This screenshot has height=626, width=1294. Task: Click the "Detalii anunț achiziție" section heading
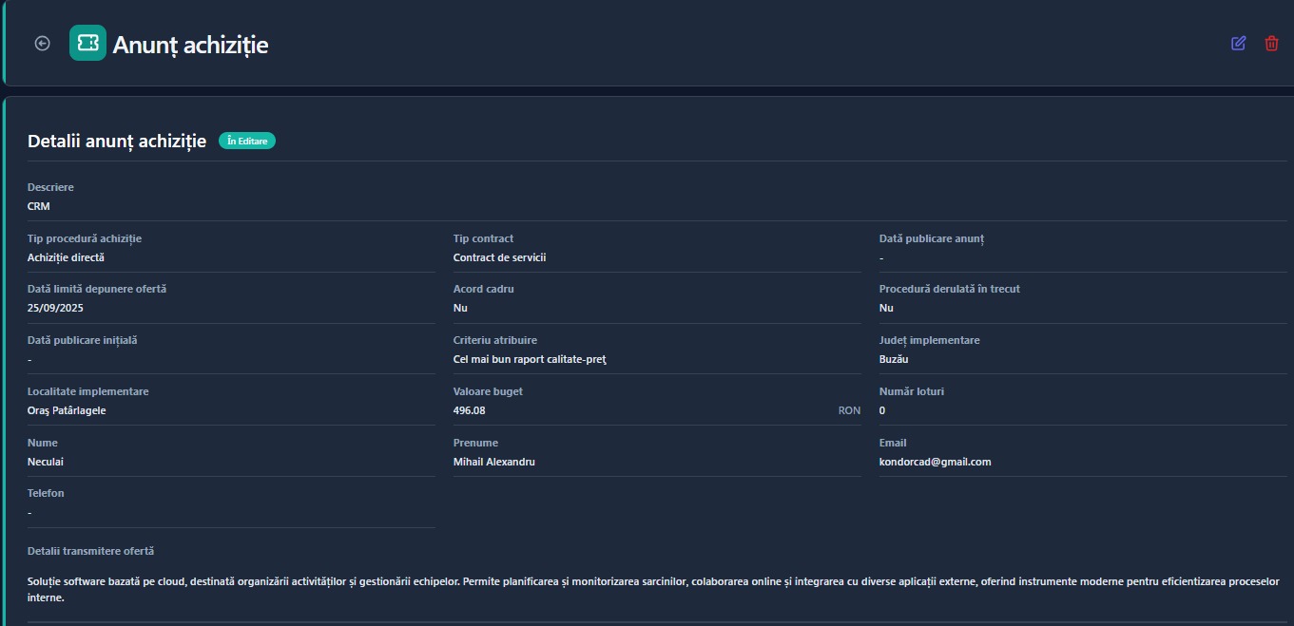click(117, 142)
